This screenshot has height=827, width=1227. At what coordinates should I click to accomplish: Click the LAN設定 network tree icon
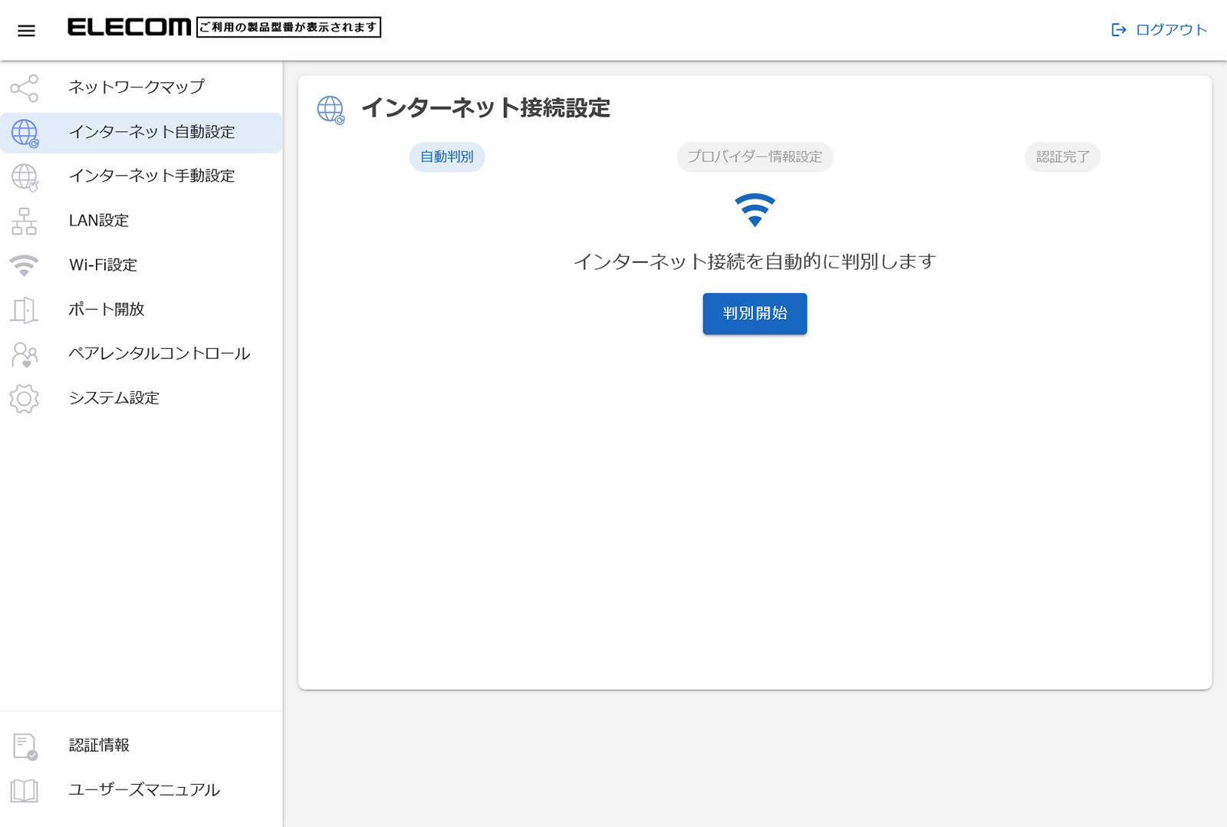[25, 222]
